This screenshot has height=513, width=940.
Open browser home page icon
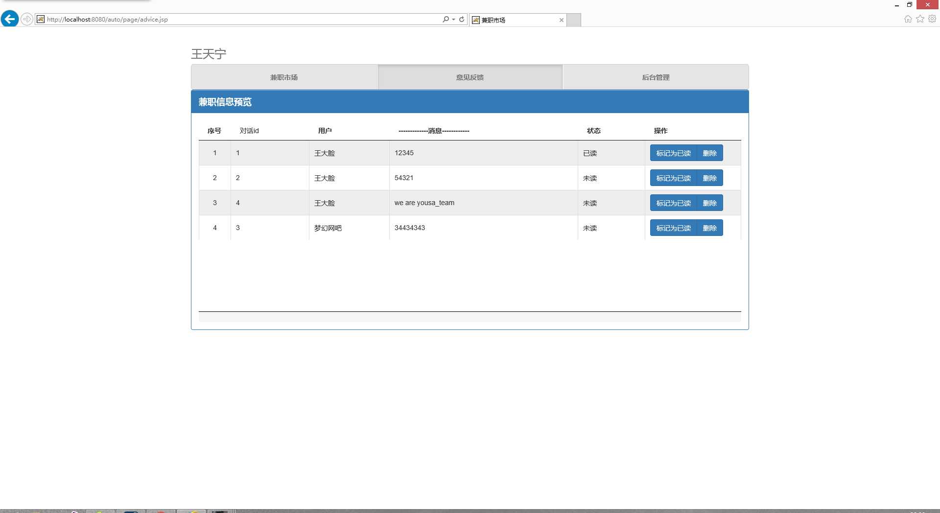pos(908,19)
